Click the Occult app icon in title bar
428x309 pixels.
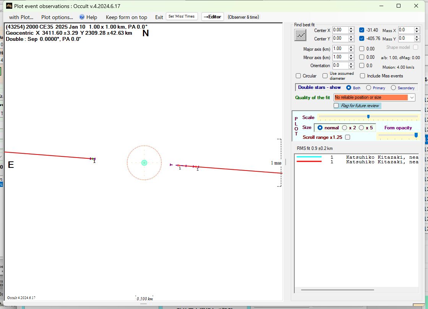point(9,6)
